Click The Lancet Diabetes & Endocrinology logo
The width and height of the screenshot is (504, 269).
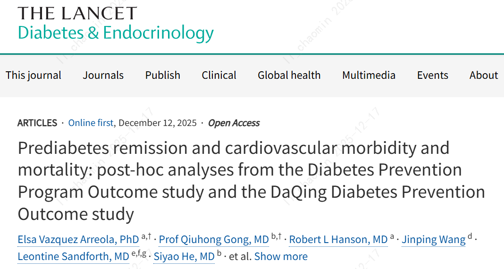tap(116, 24)
